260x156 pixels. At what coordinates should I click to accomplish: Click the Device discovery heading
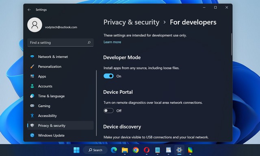point(122,127)
